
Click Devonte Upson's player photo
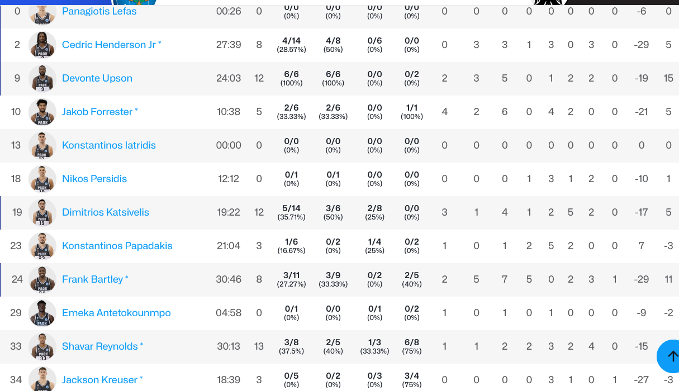tap(42, 78)
